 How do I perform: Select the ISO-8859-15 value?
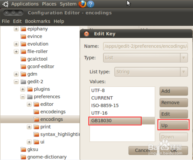[x=122, y=105]
